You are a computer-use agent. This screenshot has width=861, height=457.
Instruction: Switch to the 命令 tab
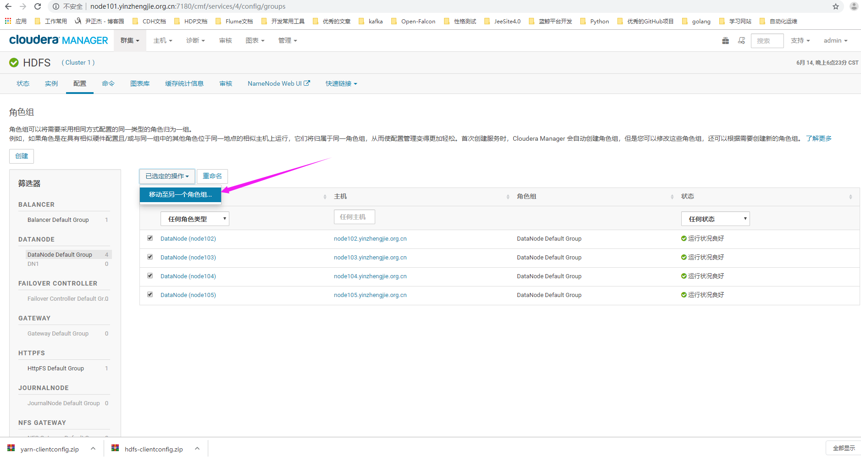point(108,83)
